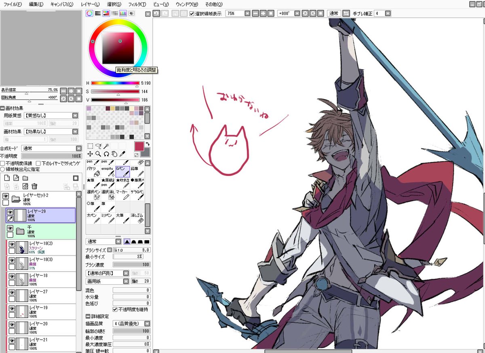Image resolution: width=485 pixels, height=353 pixels.
Task: Create a new layer folder
Action: point(25,178)
